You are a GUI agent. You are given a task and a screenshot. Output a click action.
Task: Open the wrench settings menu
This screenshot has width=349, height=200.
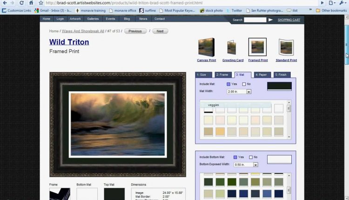342,3
